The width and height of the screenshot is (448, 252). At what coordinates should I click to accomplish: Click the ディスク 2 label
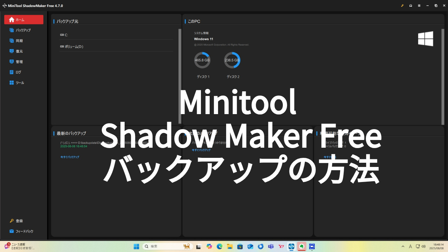tap(233, 77)
